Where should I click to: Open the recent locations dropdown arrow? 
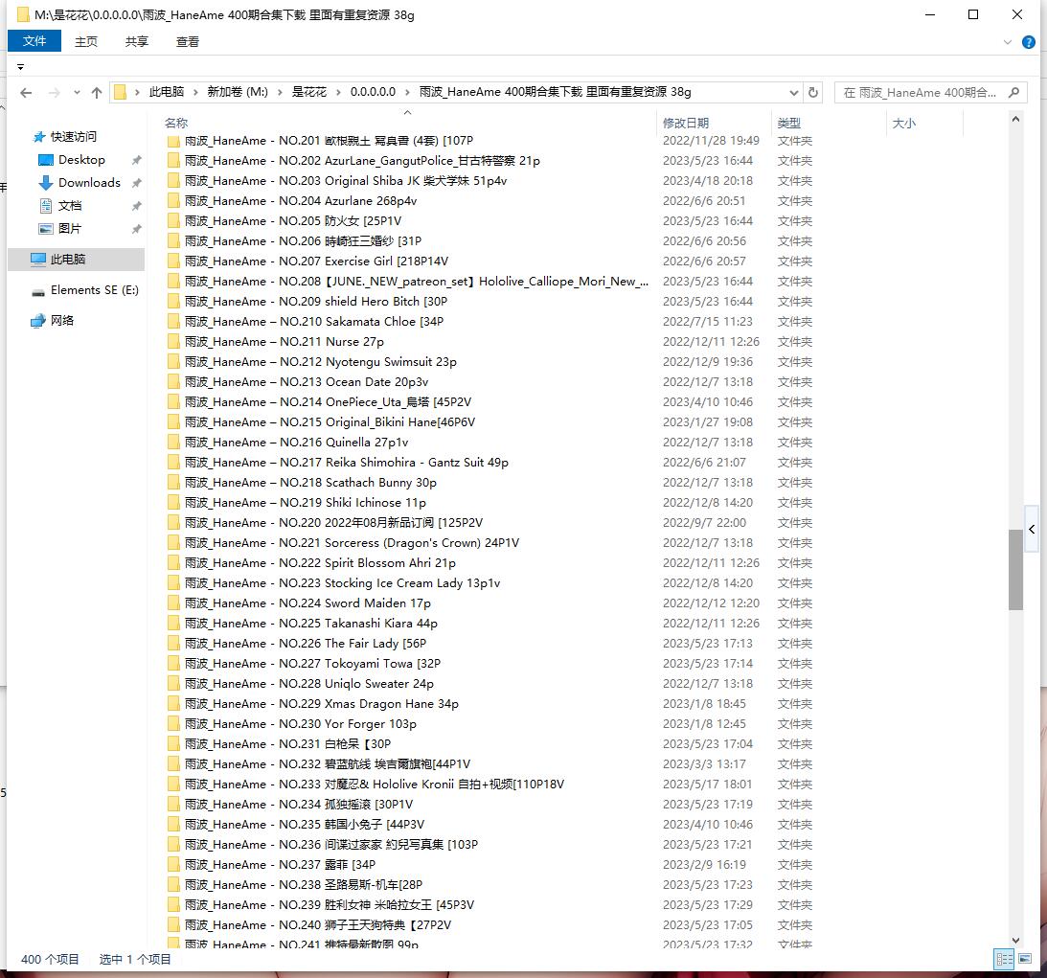pos(77,93)
